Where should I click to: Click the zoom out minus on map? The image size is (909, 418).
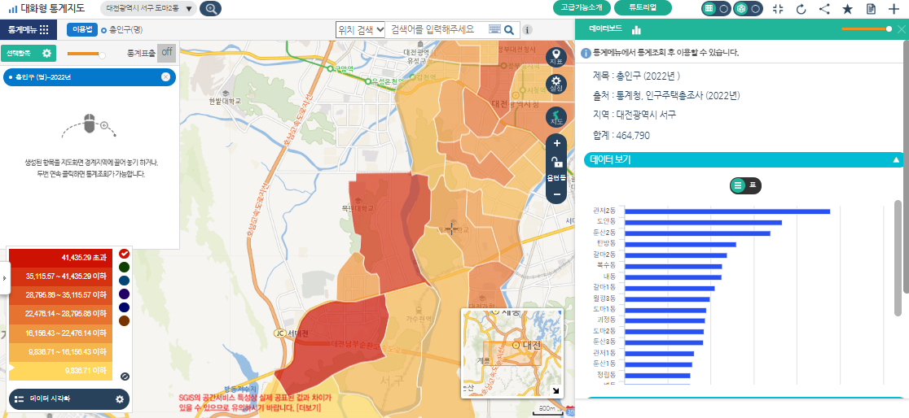point(557,194)
